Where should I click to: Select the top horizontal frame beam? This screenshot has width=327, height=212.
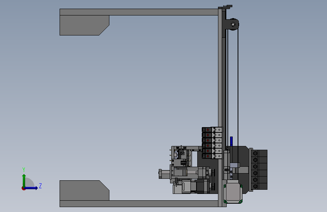click(x=139, y=12)
